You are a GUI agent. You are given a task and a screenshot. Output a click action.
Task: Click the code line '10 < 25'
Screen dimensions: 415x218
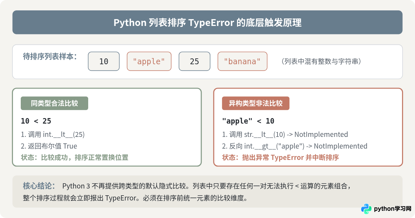tap(36, 121)
